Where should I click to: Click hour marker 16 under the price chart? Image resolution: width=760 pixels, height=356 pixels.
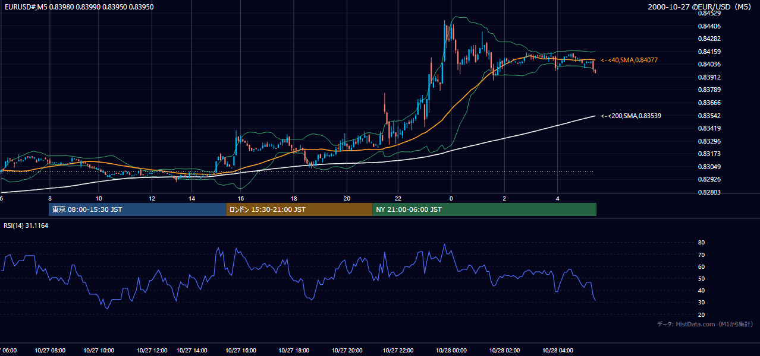tap(241, 198)
